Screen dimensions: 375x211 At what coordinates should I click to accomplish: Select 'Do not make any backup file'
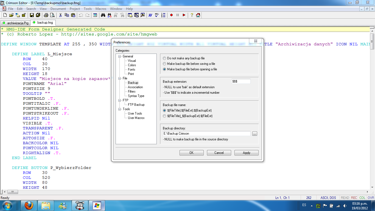point(164,58)
